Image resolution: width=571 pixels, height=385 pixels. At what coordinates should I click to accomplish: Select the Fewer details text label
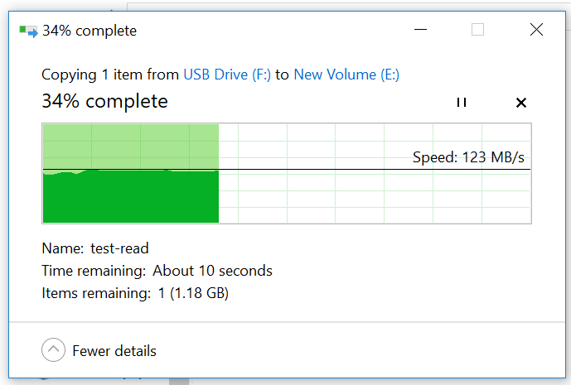pos(114,351)
